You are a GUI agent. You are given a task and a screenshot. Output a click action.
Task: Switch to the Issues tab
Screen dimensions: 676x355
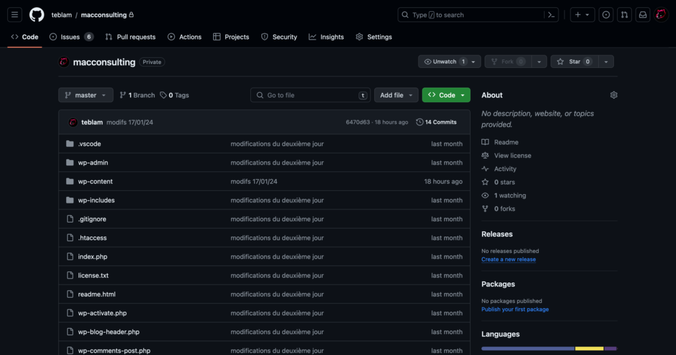click(x=71, y=37)
